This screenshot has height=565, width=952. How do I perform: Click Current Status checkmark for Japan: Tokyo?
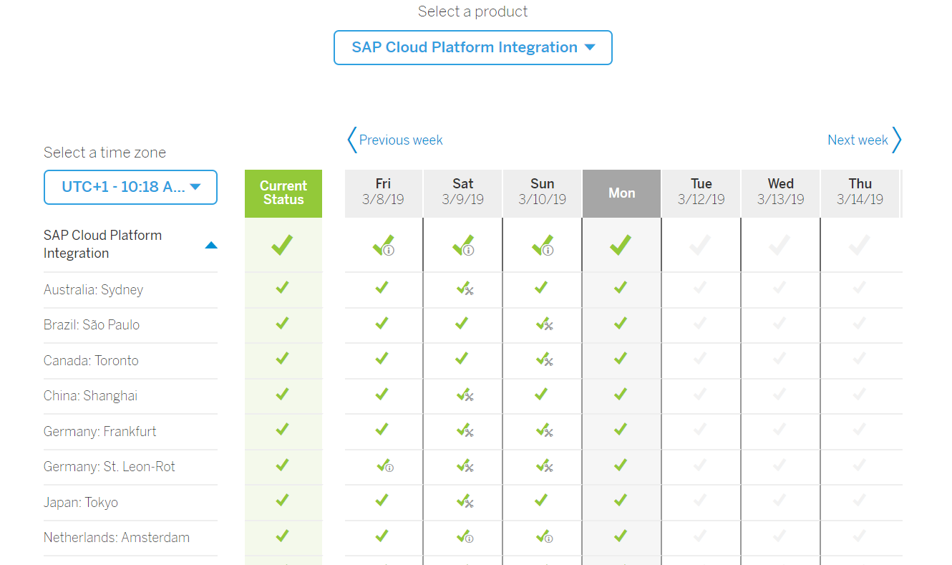coord(282,500)
